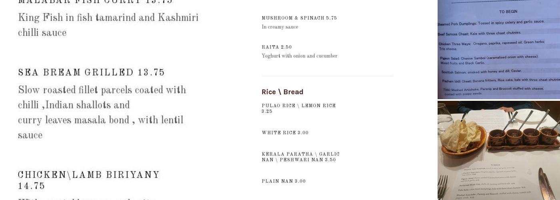Select the Sea Bream Grilled 13.75 heading
The height and width of the screenshot is (200, 560).
click(91, 72)
